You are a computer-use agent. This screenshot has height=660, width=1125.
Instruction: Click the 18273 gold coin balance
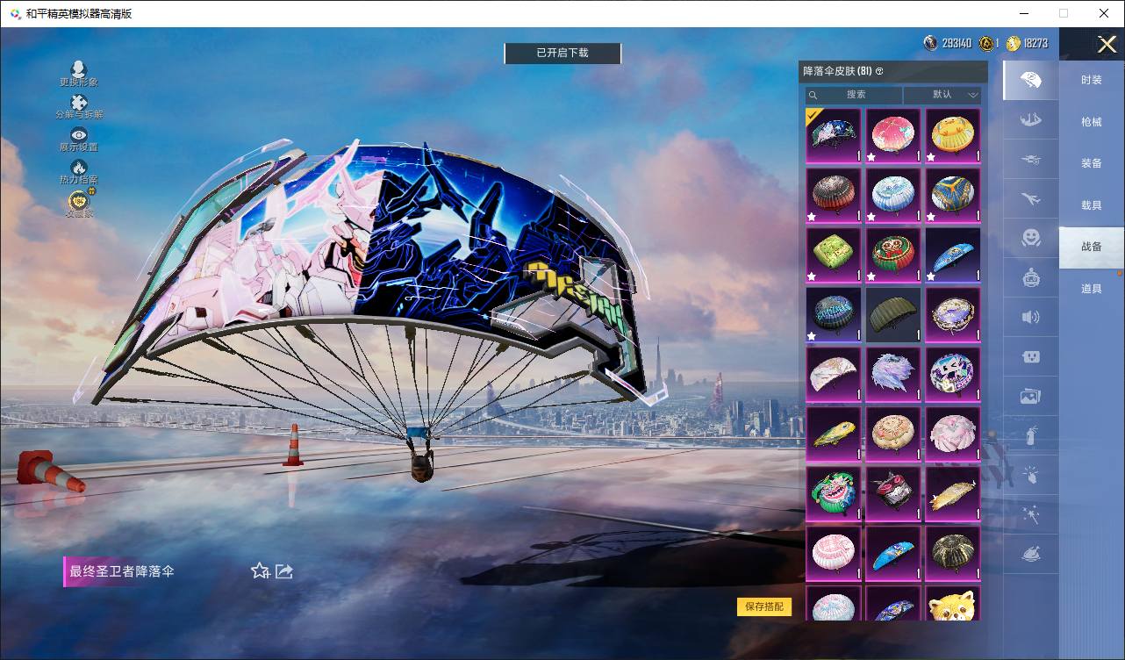1028,43
